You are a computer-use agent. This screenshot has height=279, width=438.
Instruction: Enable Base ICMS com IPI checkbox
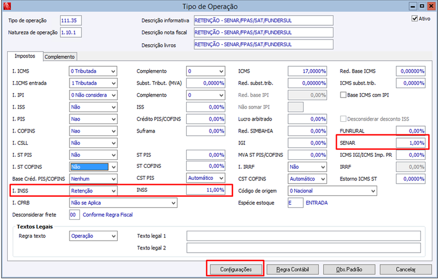pos(343,95)
